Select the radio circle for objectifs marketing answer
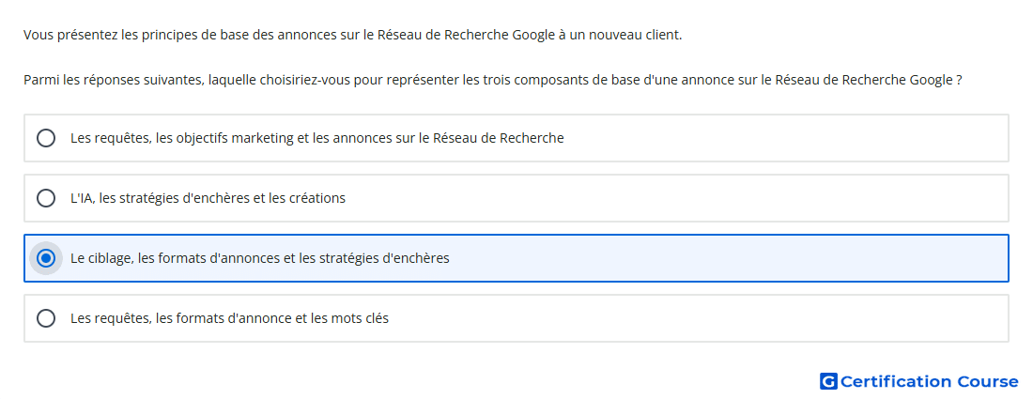The image size is (1033, 399). 45,138
